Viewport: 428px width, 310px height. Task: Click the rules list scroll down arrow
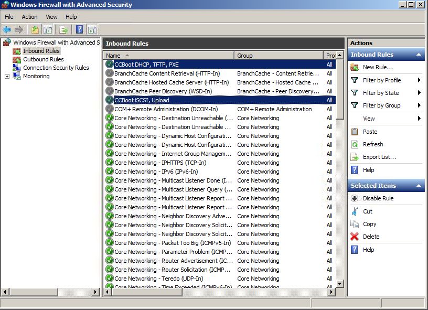point(339,284)
